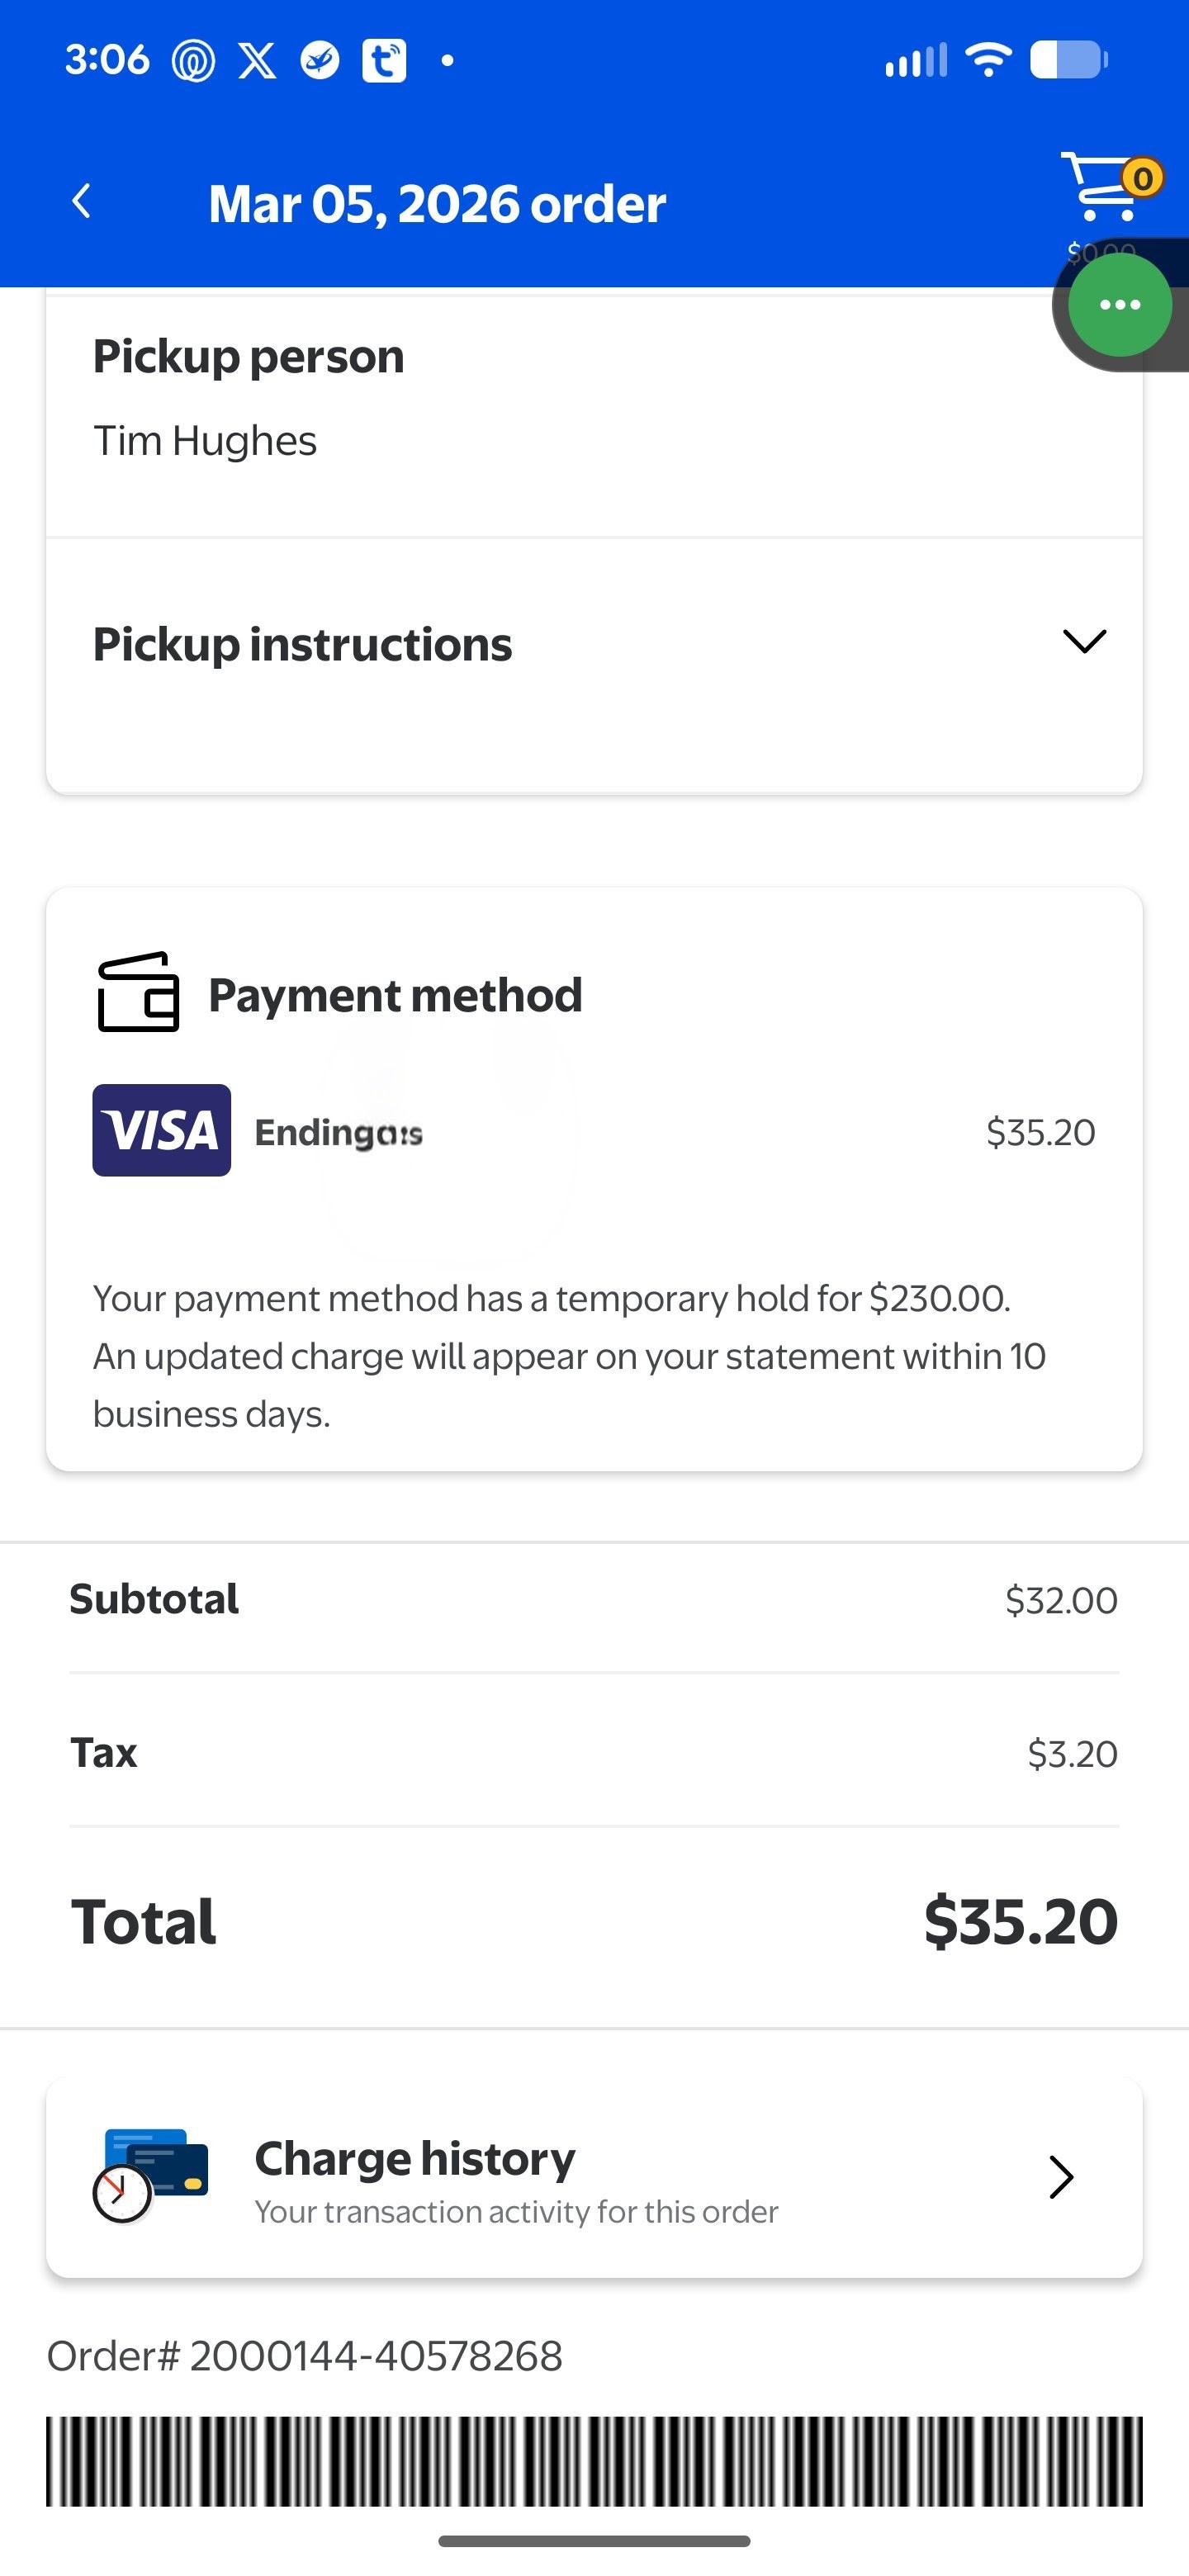This screenshot has height=2576, width=1189.
Task: Tap the Order# 2000144-40578268 text
Action: 305,2356
